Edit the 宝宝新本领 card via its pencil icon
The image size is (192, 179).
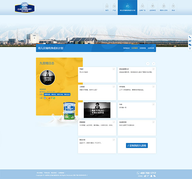[153, 122]
